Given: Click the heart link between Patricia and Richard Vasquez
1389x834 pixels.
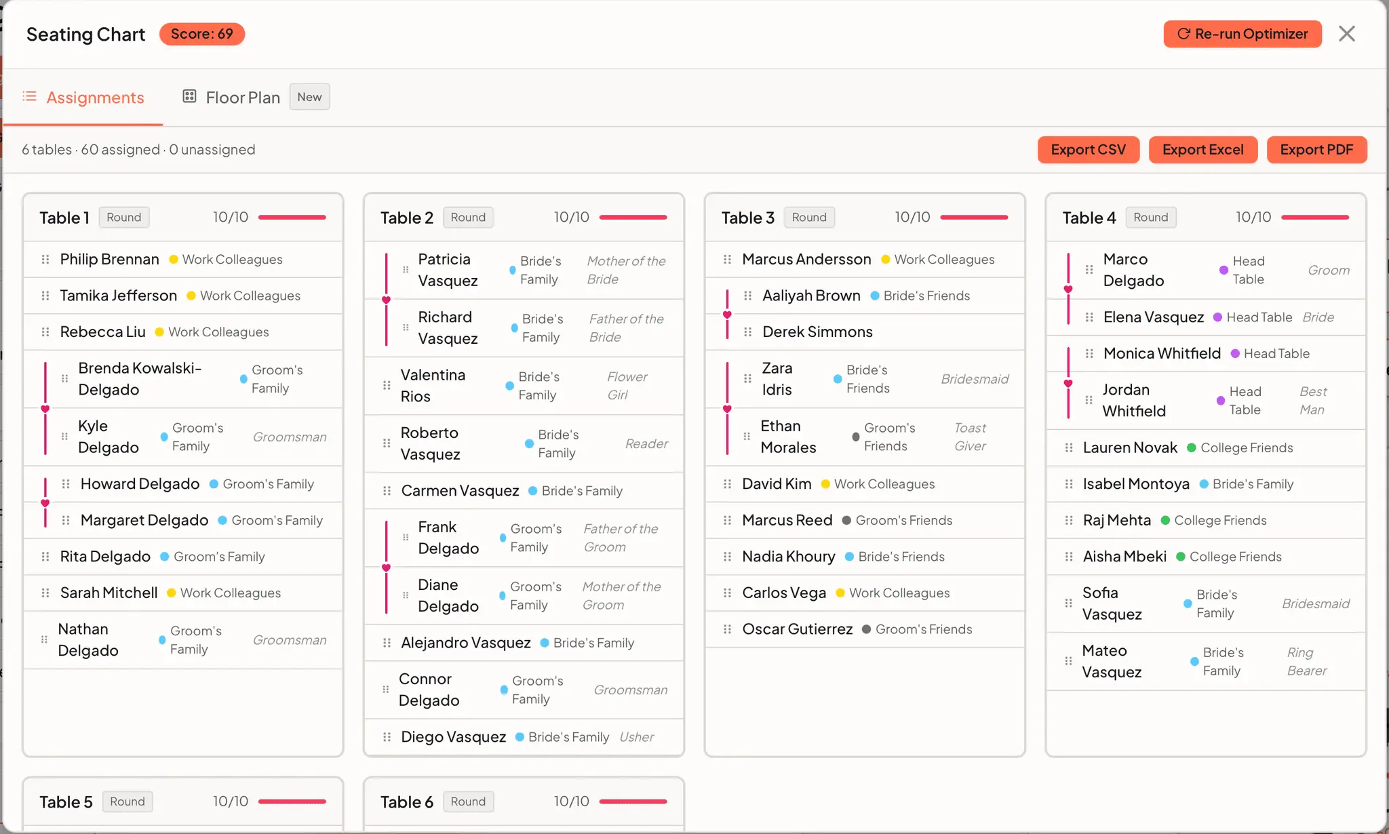Looking at the screenshot, I should coord(387,299).
